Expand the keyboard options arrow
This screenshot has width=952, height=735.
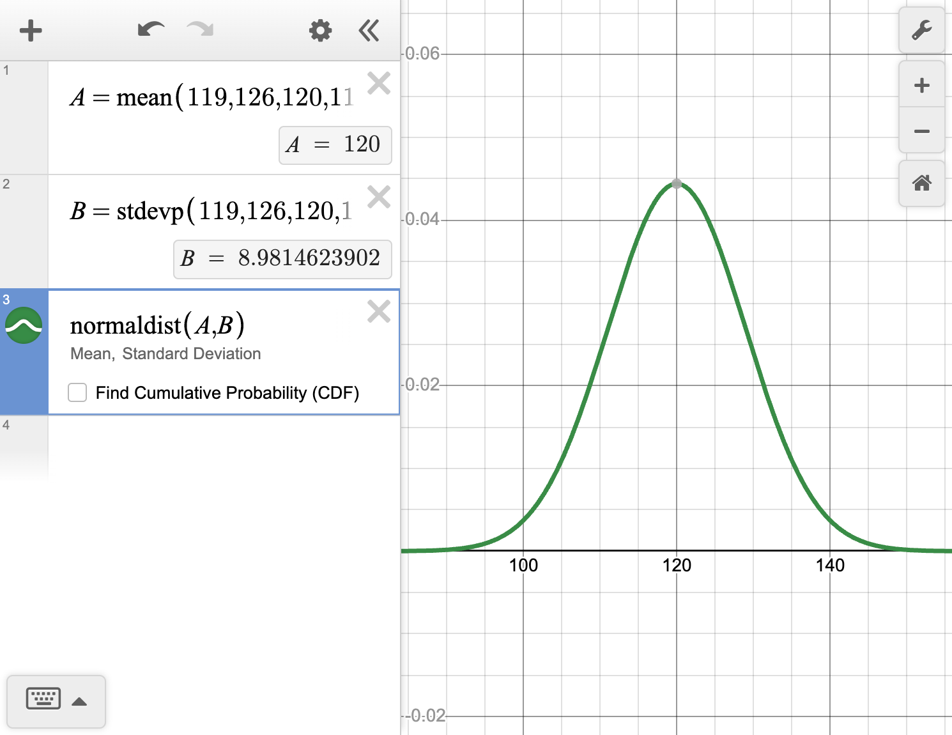point(79,700)
